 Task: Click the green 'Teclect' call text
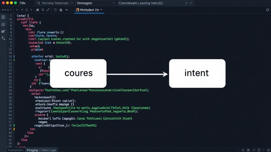pos(84,125)
